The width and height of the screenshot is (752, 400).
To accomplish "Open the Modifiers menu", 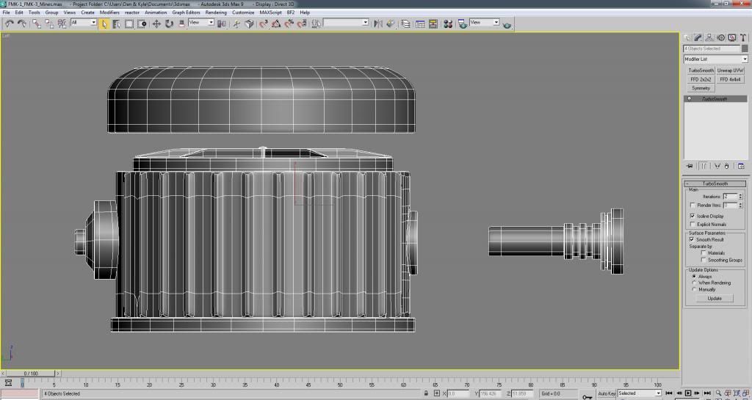I will (x=109, y=12).
